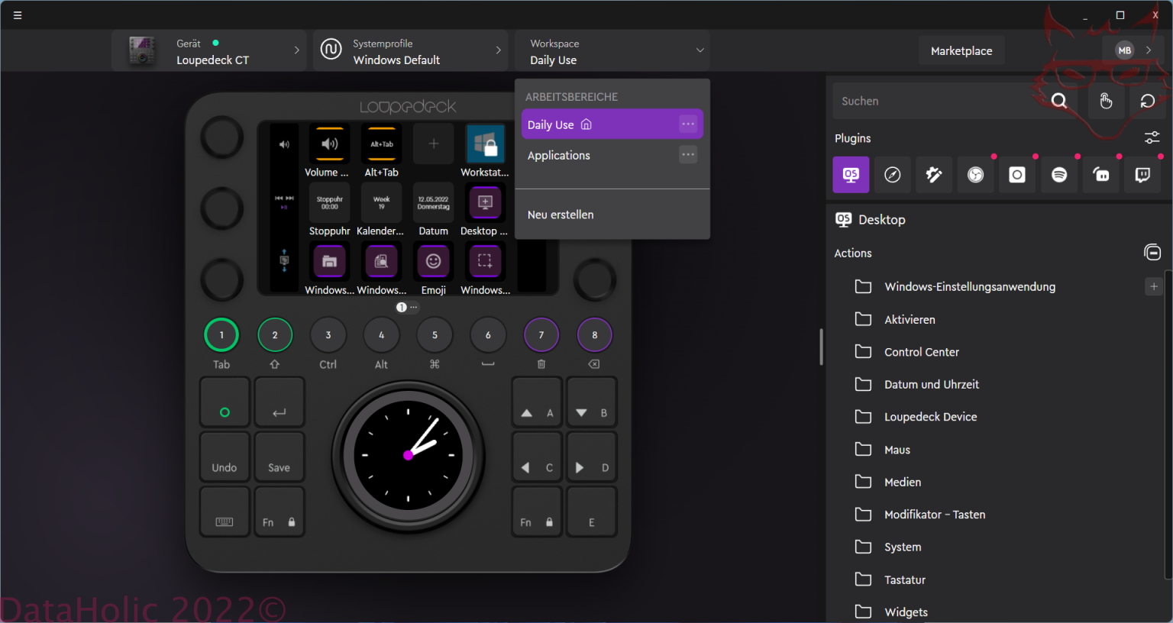1173x623 pixels.
Task: Select the right side dial knob
Action: pos(594,279)
